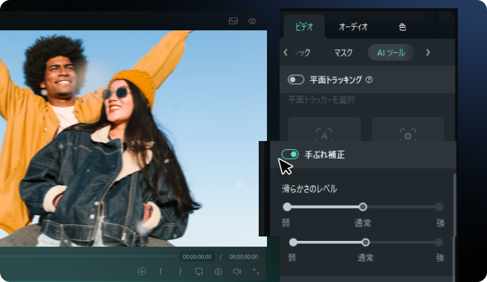Set mark-in with left brace icon
487x282 pixels.
click(160, 271)
